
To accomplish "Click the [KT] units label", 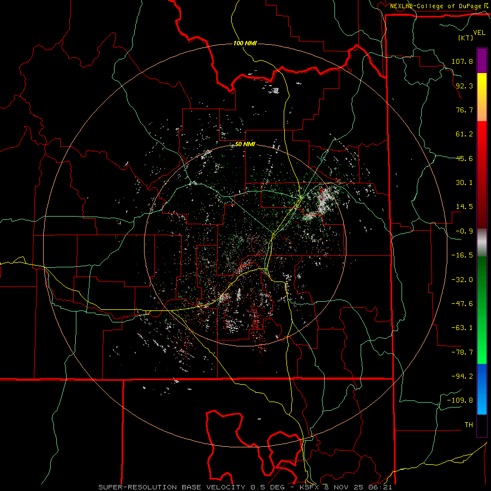I will click(x=466, y=38).
